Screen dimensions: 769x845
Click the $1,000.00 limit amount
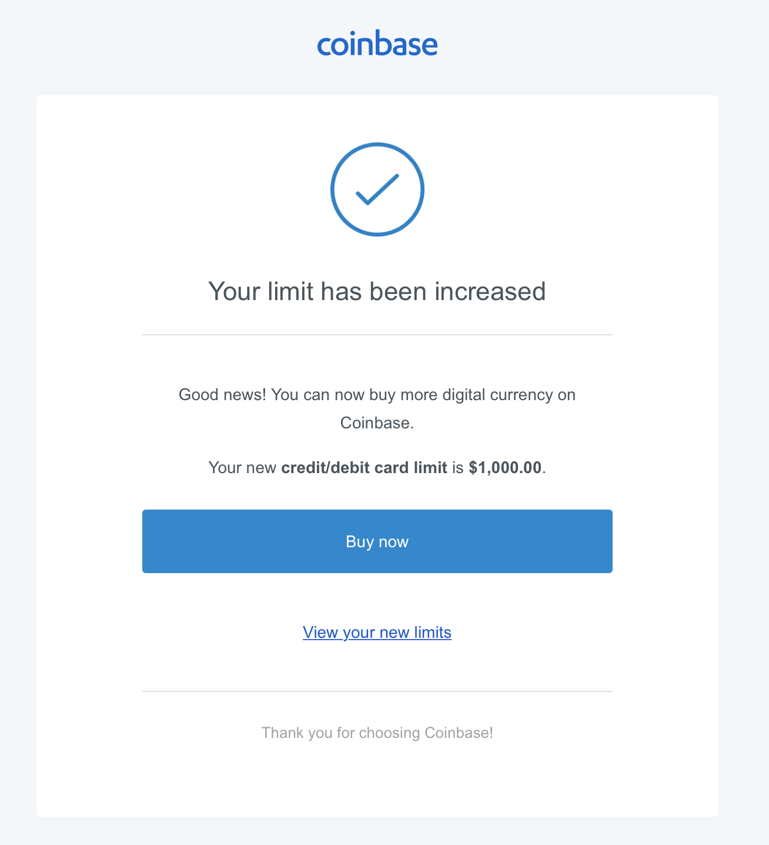505,468
